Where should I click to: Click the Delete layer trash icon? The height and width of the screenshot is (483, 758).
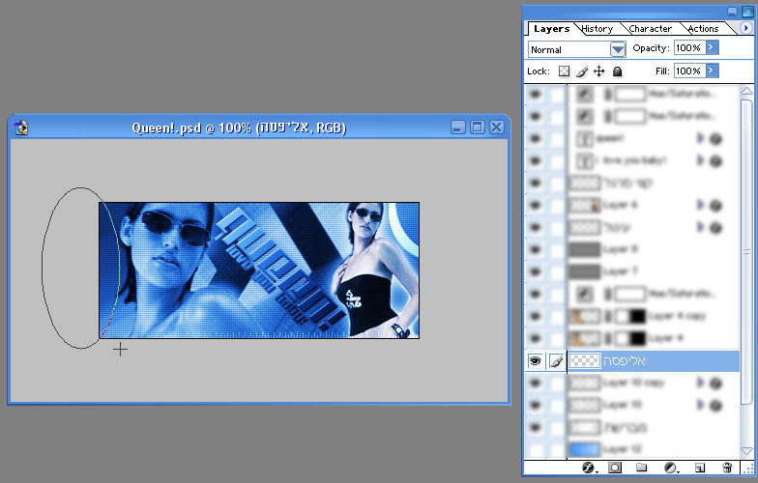[727, 469]
